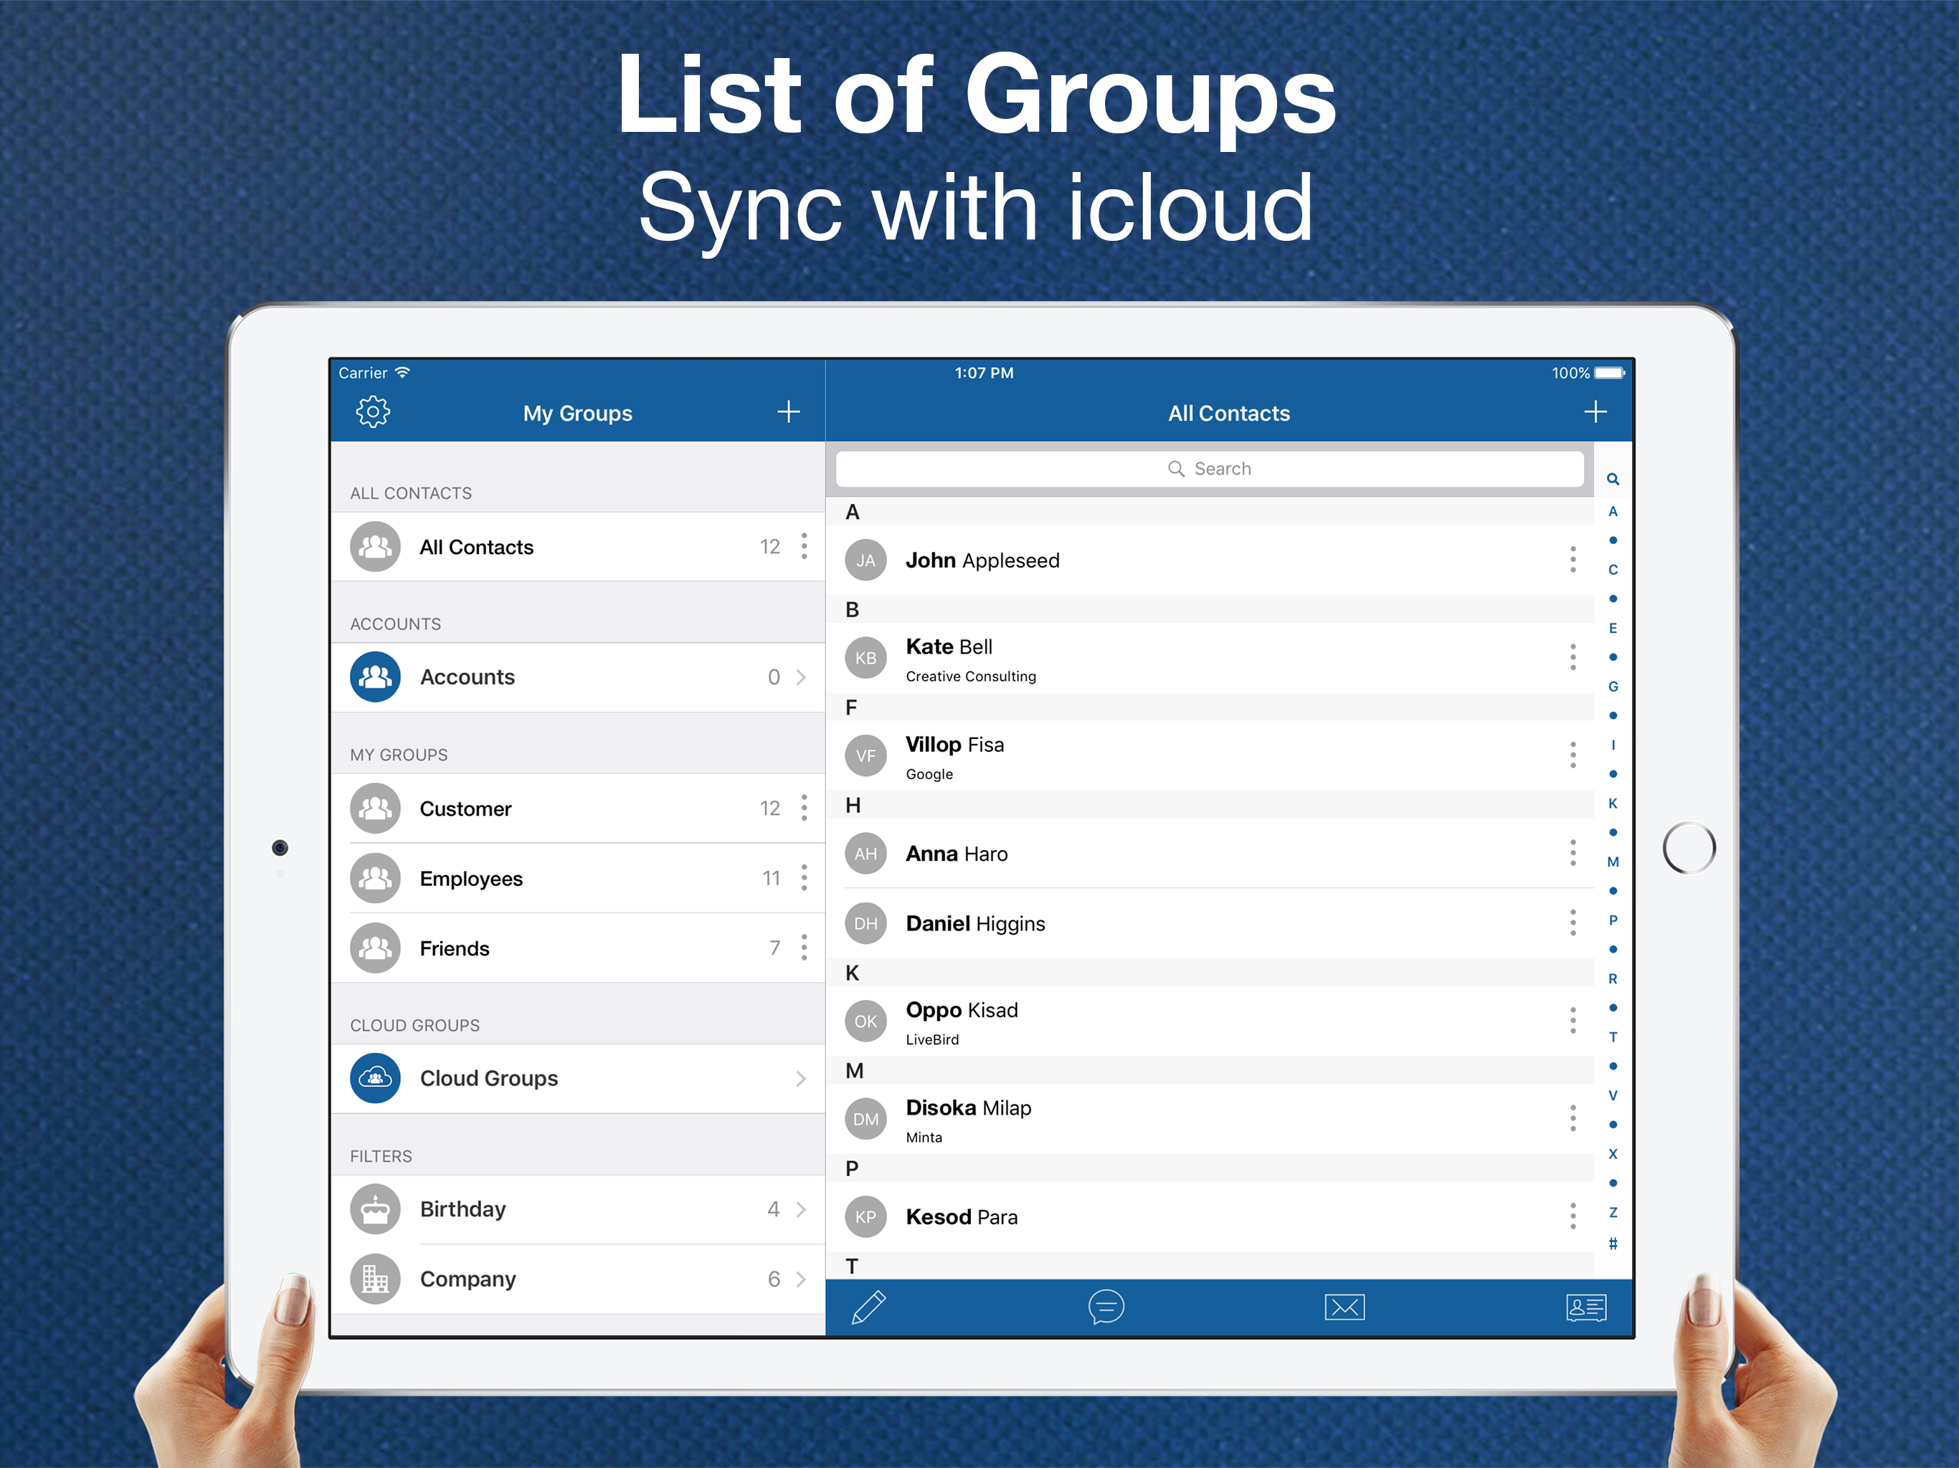Tap the plus icon in My Groups header
Screen dimensions: 1959x1468
pos(787,411)
